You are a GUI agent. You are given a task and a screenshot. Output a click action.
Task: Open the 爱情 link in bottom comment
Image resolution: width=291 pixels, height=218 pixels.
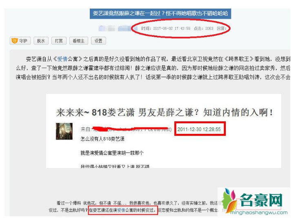tap(121, 210)
